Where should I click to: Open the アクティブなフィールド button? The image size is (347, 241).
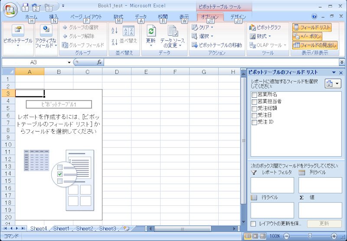[46, 36]
